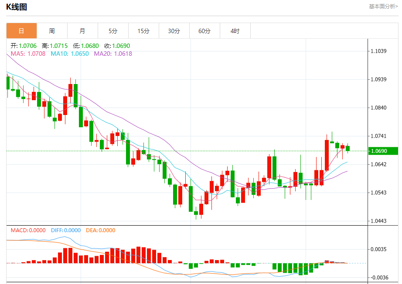Click the 开:1.0706 open value

coord(24,46)
